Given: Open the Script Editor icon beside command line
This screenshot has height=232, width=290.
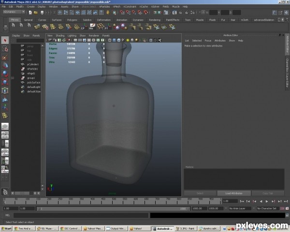Looking at the screenshot, I should click(x=287, y=215).
